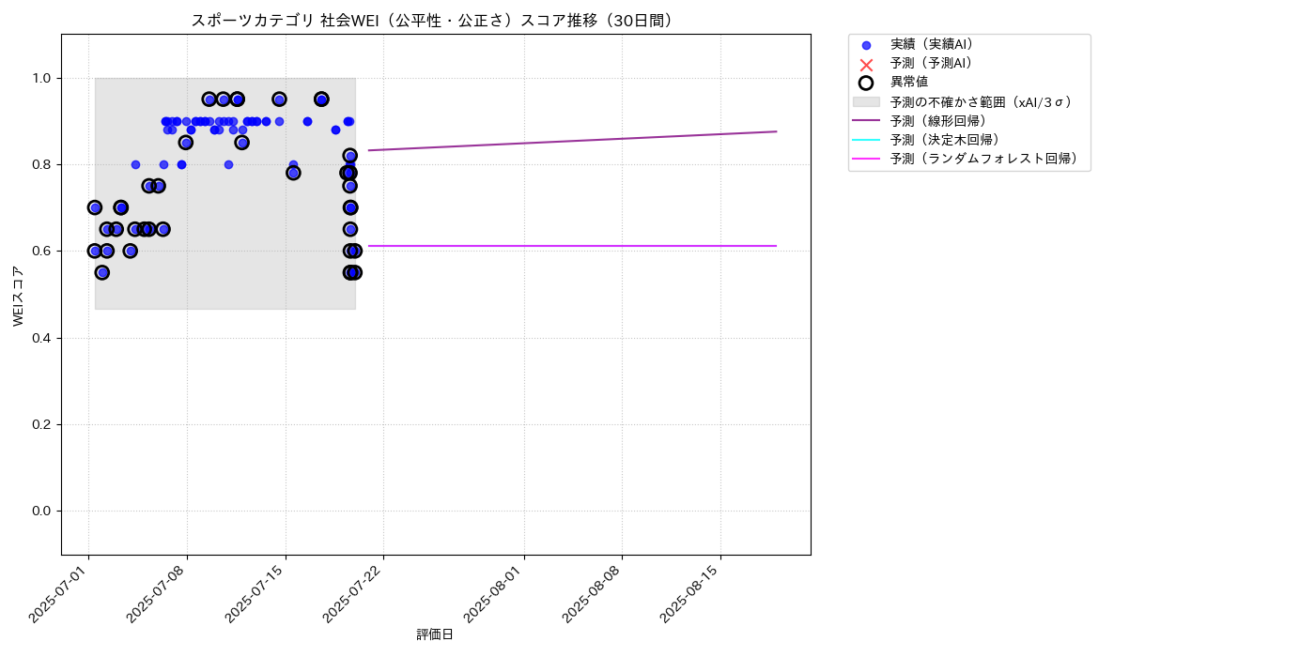The height and width of the screenshot is (657, 1315).
Task: Click the purple line swatch for 線形回帰
Action: pyautogui.click(x=866, y=121)
